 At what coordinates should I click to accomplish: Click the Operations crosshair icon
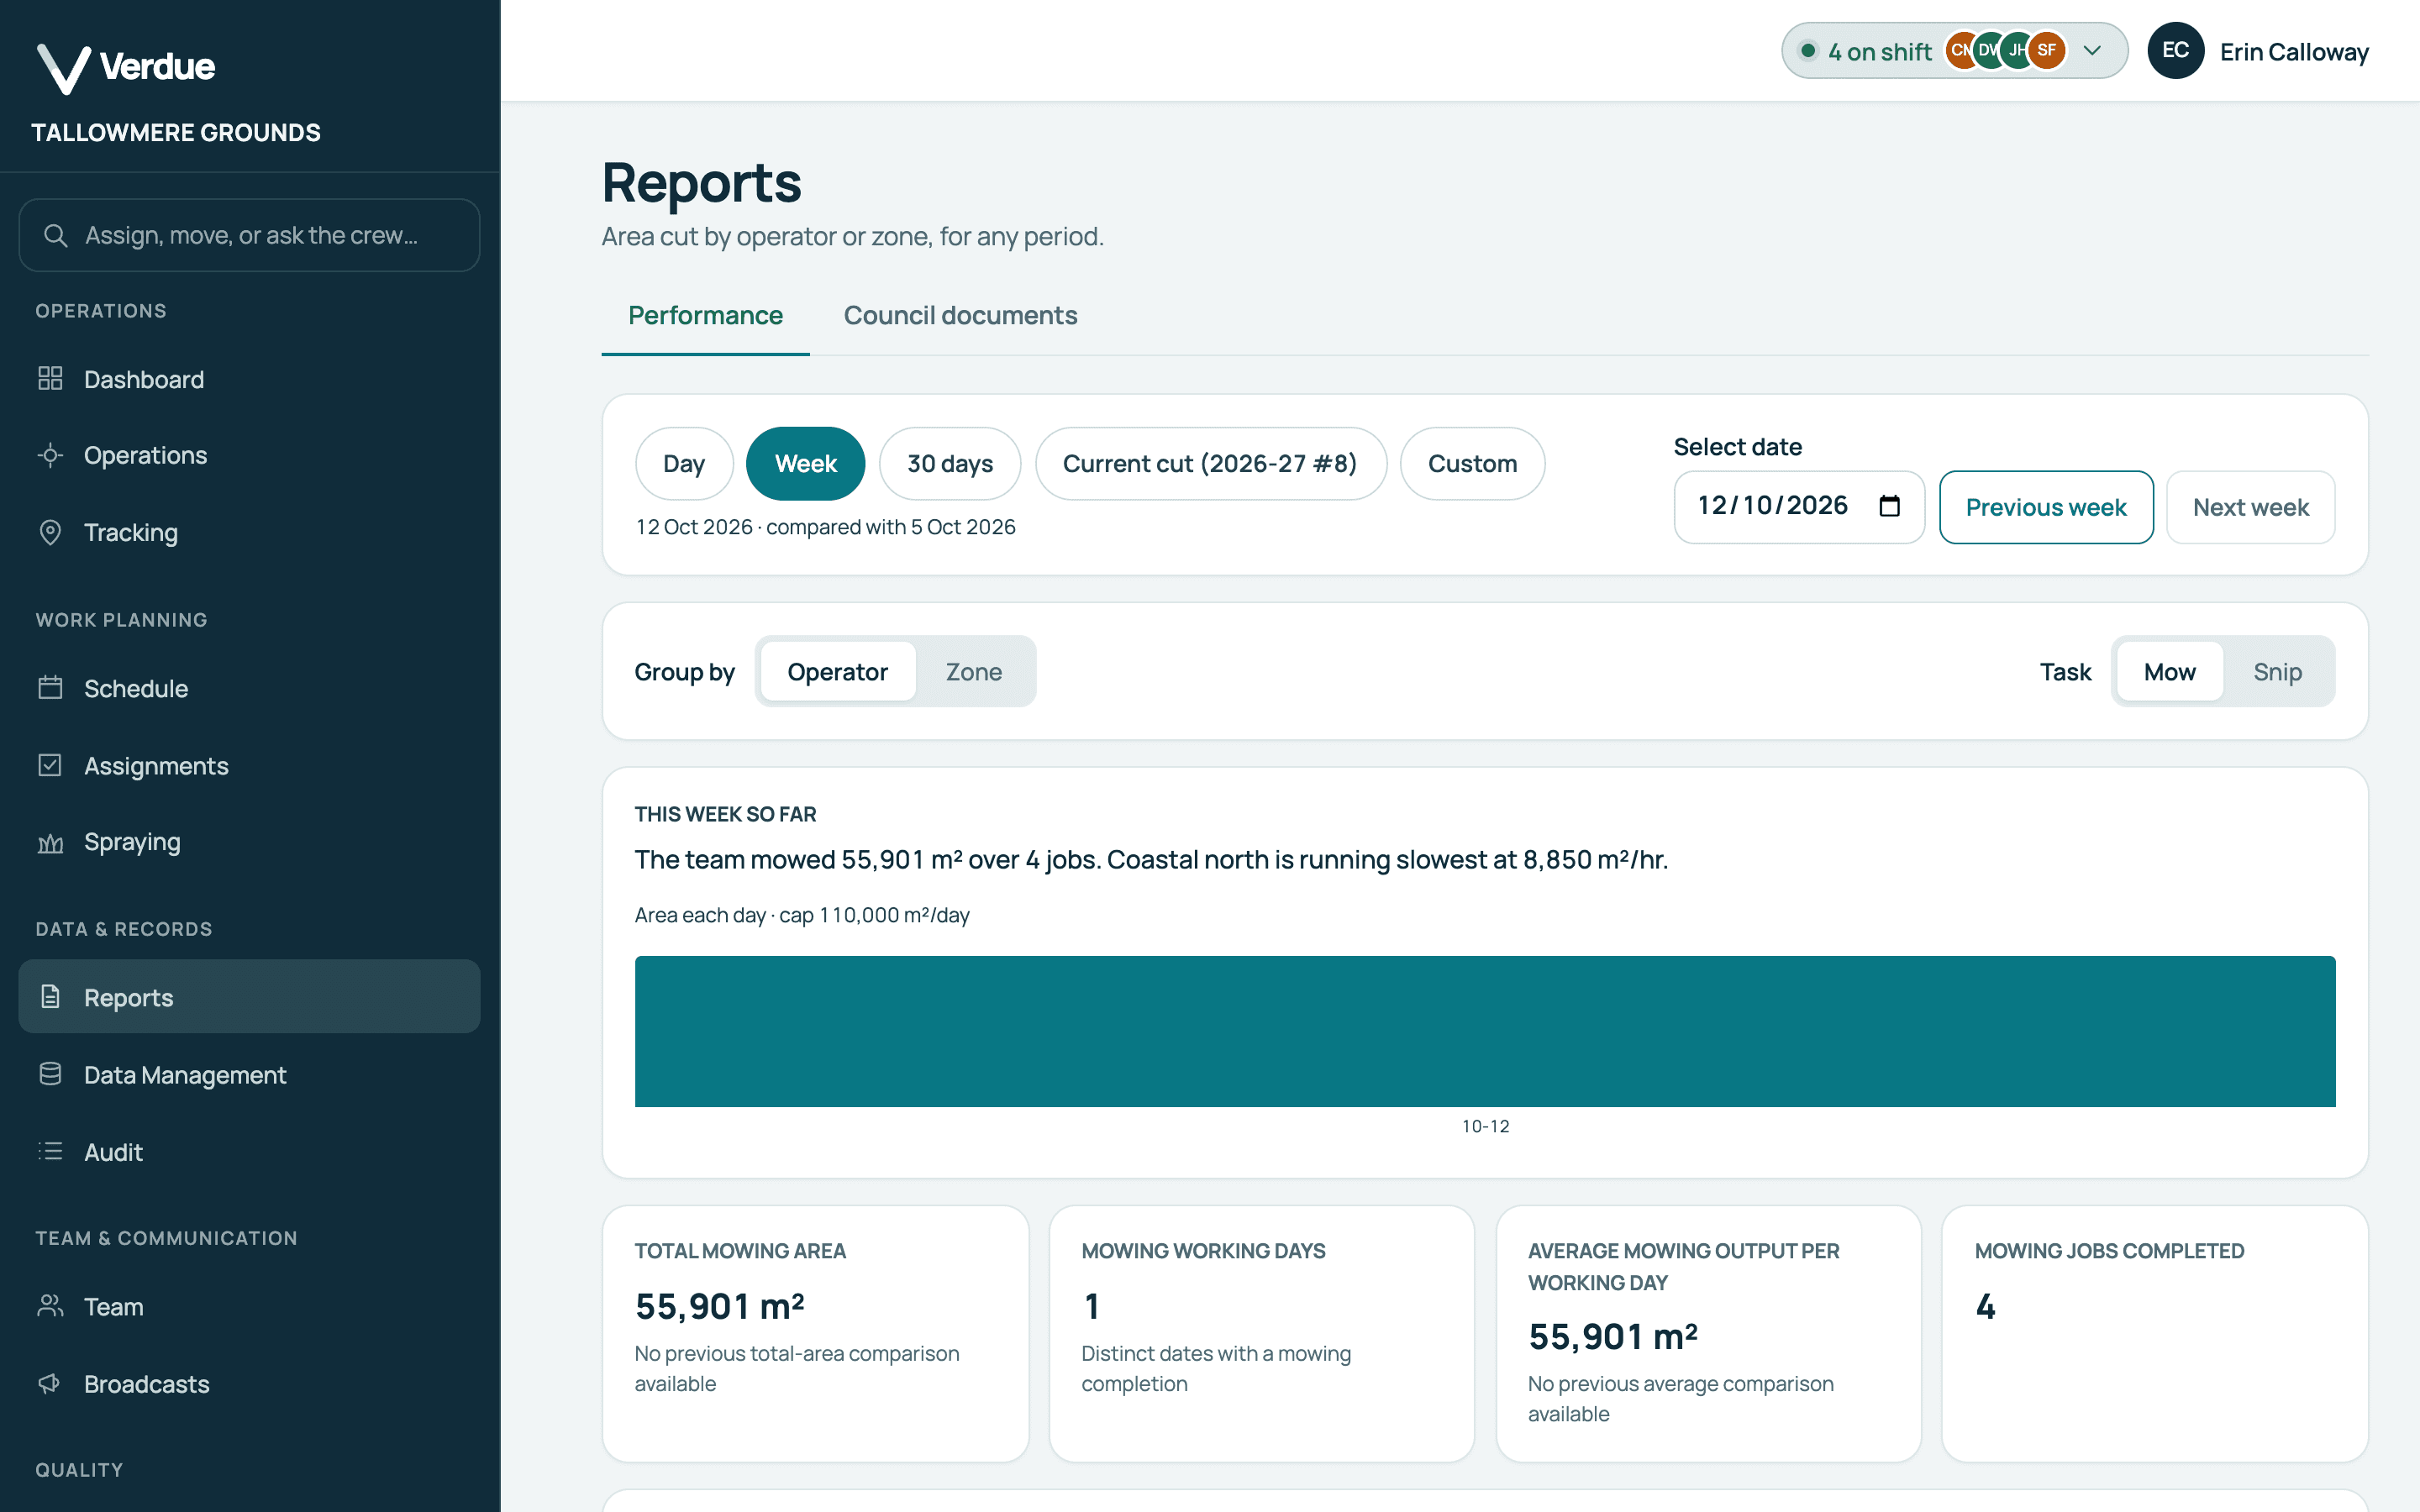pos(50,455)
